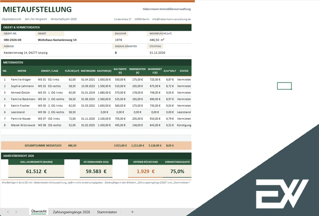Click unit cell WE 08 - DG rechts
The height and width of the screenshot is (216, 319).
click(49, 125)
